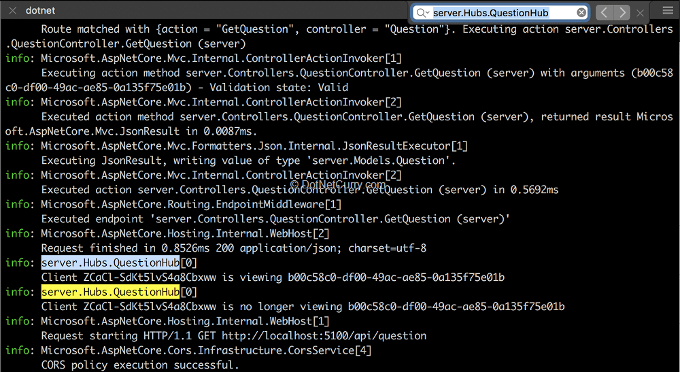Jump to the previous search match
This screenshot has width=680, height=372.
(x=604, y=13)
